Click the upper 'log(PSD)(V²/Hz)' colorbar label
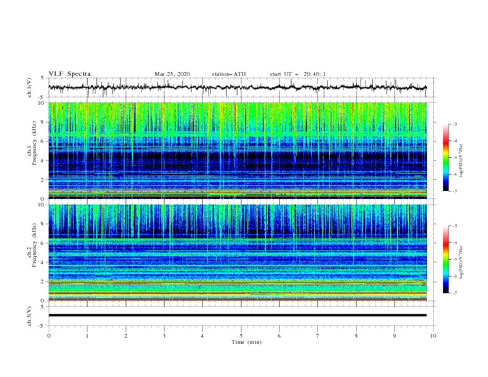Viewport: 488px width, 377px height. (x=462, y=161)
